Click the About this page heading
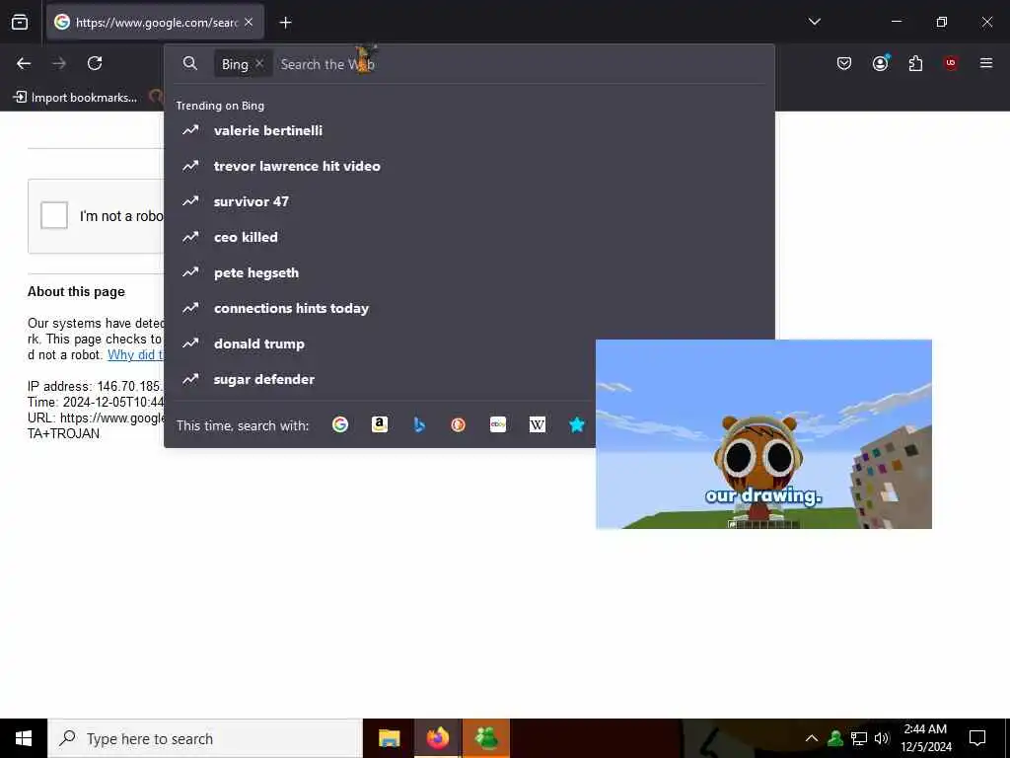This screenshot has height=758, width=1010. pyautogui.click(x=76, y=291)
